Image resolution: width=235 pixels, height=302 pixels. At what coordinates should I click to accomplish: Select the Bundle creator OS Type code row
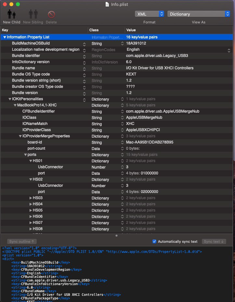[x=117, y=87]
